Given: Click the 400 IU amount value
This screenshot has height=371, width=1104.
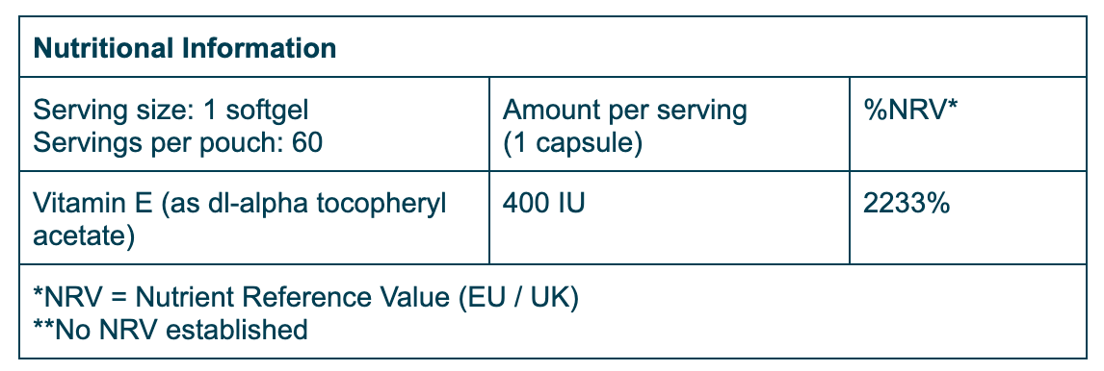Looking at the screenshot, I should [543, 204].
